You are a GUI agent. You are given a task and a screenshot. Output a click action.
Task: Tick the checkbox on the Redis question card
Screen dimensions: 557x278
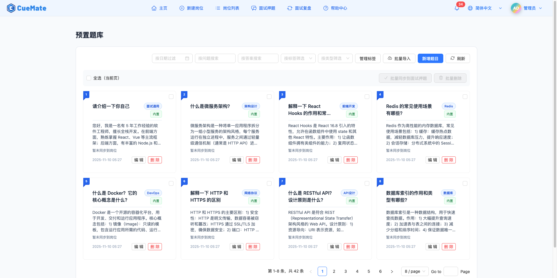tap(465, 97)
